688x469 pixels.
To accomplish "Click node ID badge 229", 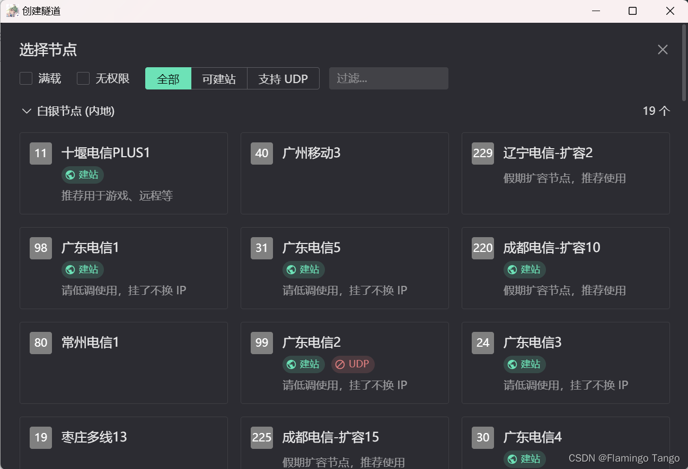I will pyautogui.click(x=483, y=154).
